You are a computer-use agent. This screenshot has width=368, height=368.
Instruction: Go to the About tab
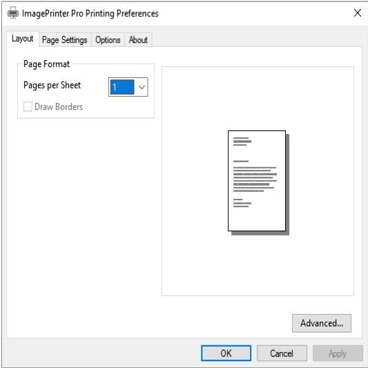pos(138,39)
